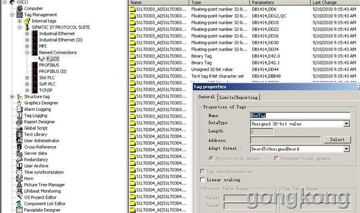This screenshot has width=360, height=213.
Task: Select the PROFIBUS (II) tree item
Action: (53, 71)
